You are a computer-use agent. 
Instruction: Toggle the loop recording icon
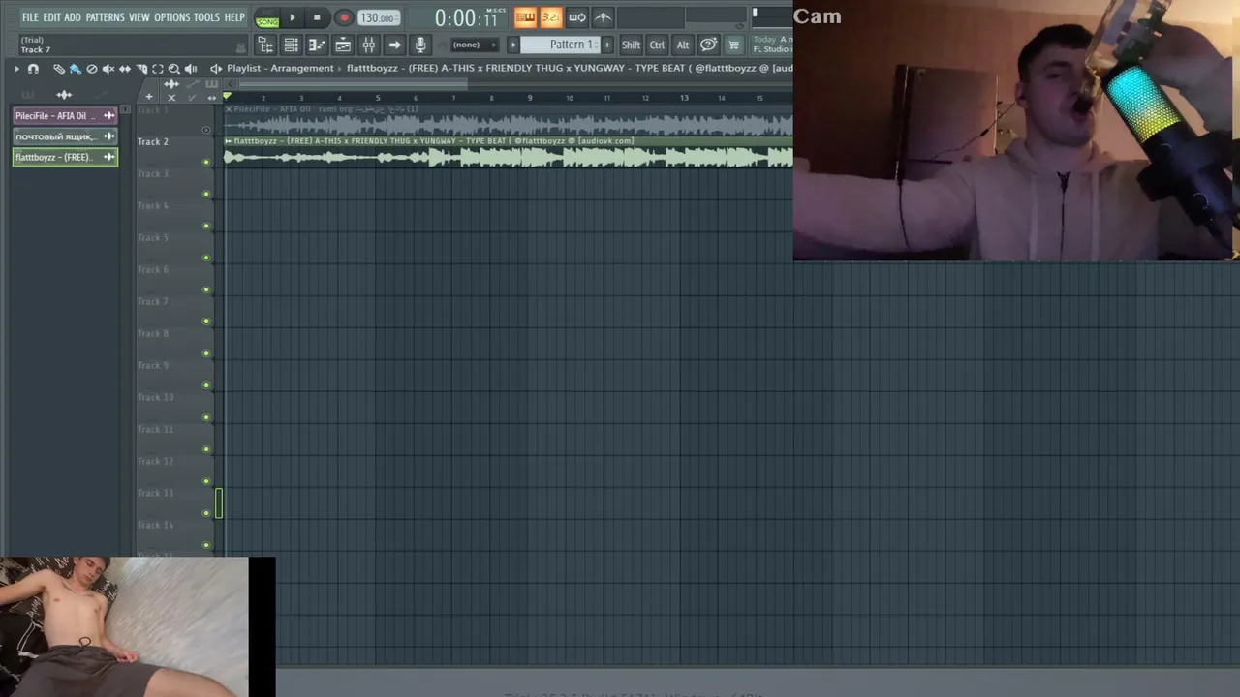576,17
